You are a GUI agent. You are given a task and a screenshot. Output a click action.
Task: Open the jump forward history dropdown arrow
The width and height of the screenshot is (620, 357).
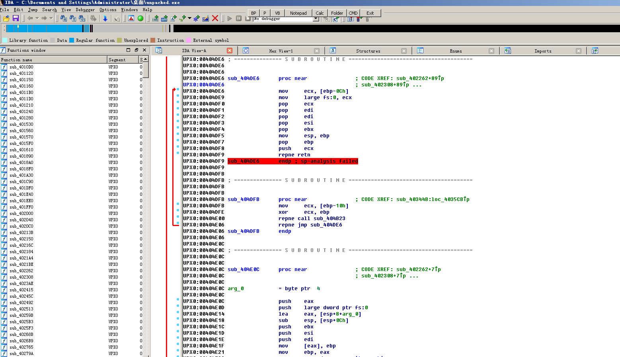coord(51,18)
